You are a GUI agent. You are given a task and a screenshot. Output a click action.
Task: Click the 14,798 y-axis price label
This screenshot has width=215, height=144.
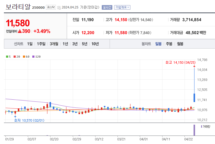[x=202, y=60]
